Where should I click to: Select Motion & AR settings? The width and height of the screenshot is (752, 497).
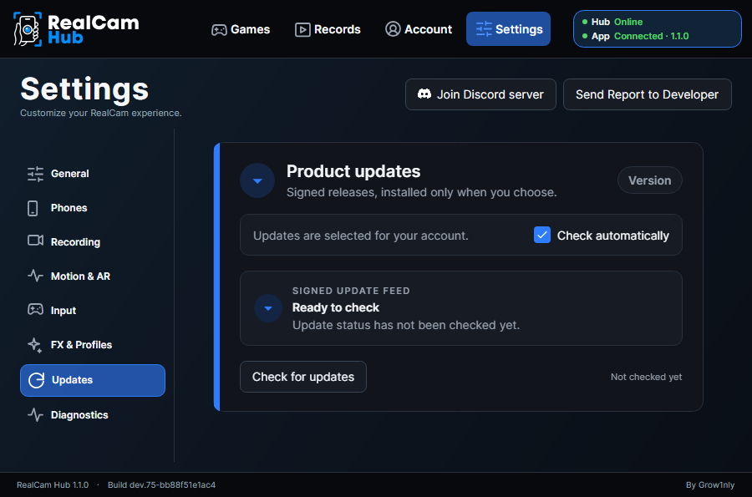pos(93,276)
